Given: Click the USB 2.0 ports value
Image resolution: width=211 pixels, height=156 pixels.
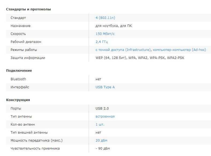Looking at the screenshot, I should pos(102,109).
